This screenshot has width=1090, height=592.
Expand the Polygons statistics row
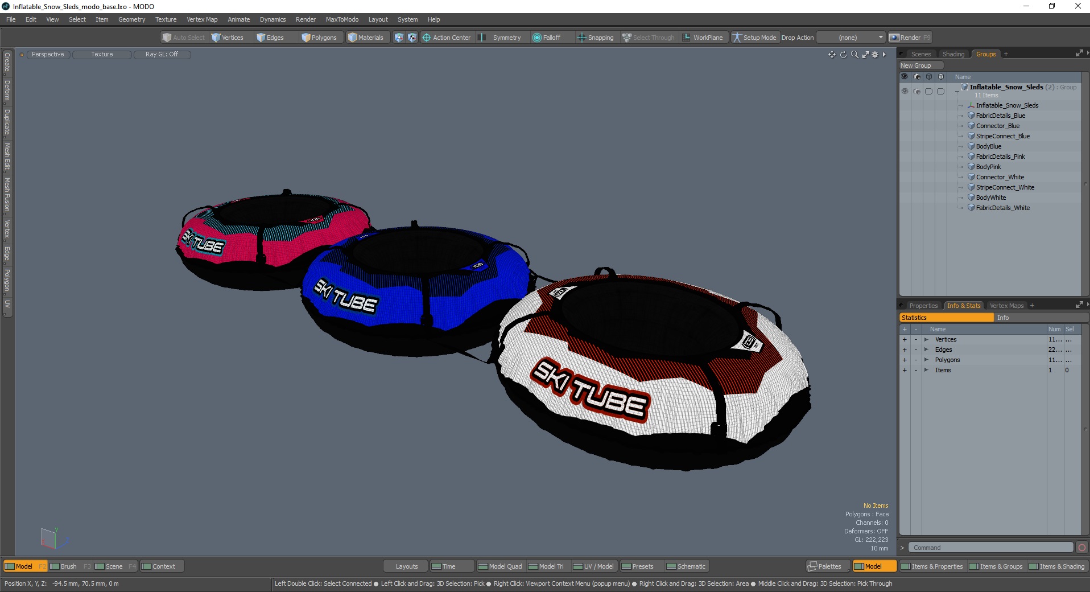tap(926, 360)
